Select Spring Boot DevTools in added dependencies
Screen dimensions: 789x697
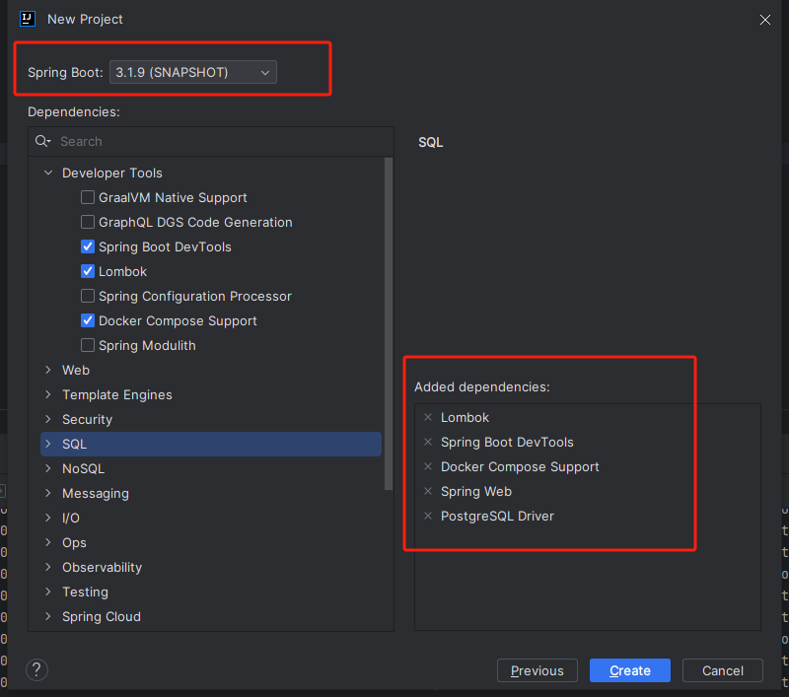(x=507, y=443)
